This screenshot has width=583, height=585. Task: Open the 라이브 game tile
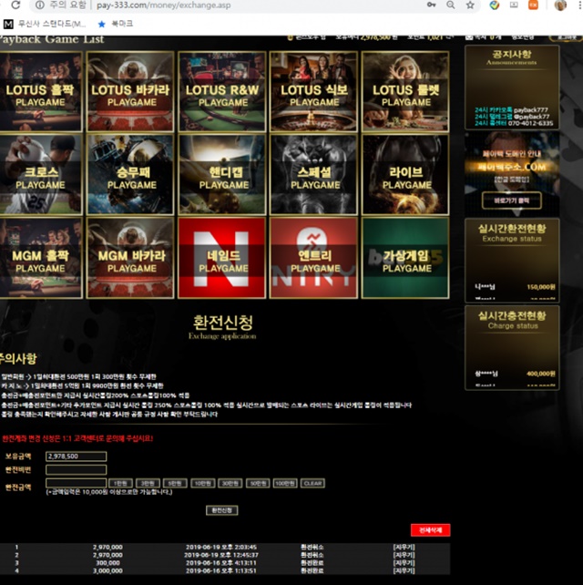(405, 175)
